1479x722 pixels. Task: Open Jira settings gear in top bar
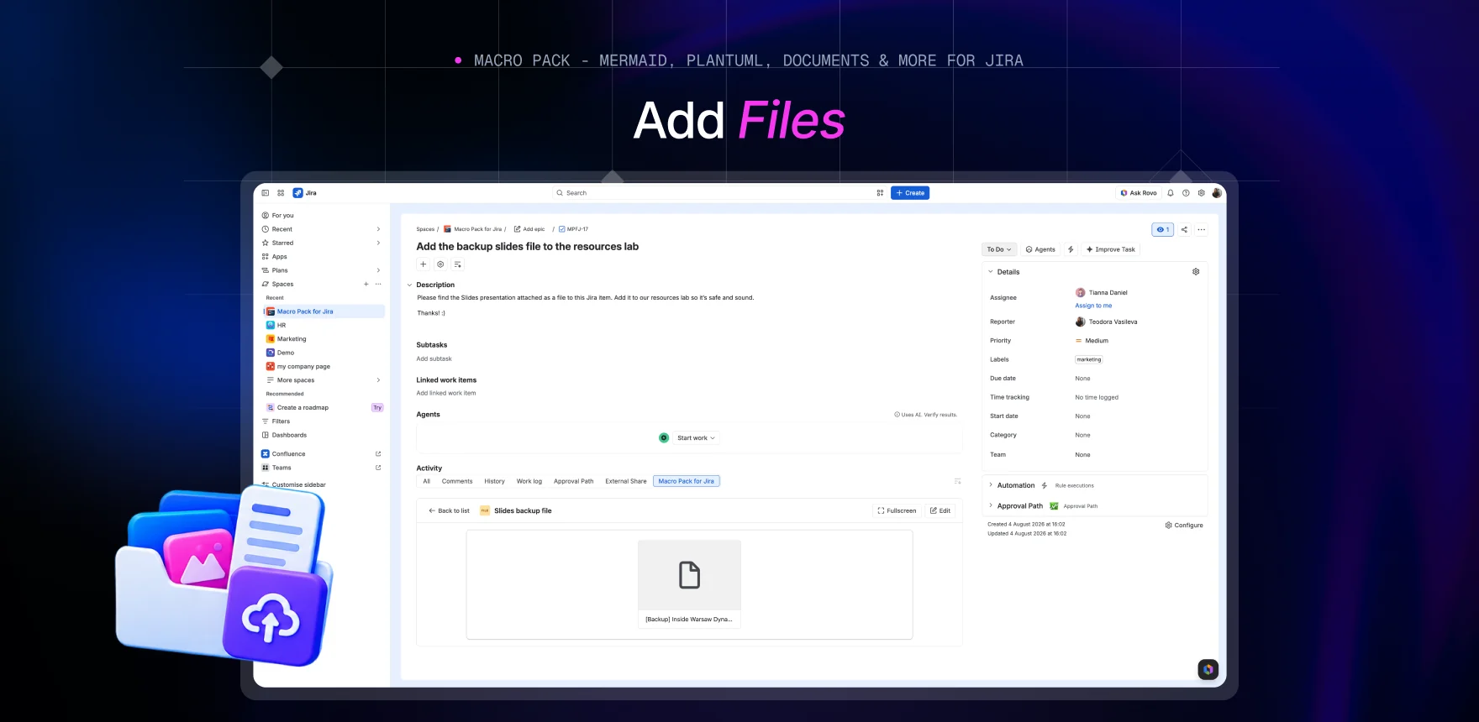[x=1202, y=193]
